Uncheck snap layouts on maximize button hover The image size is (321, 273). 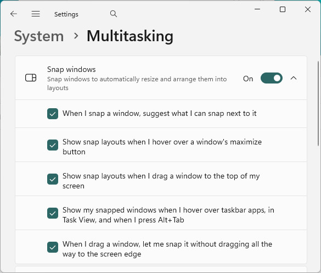tap(53, 145)
